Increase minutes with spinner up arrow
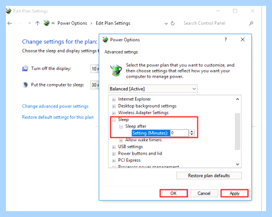The width and height of the screenshot is (272, 217). [192, 131]
